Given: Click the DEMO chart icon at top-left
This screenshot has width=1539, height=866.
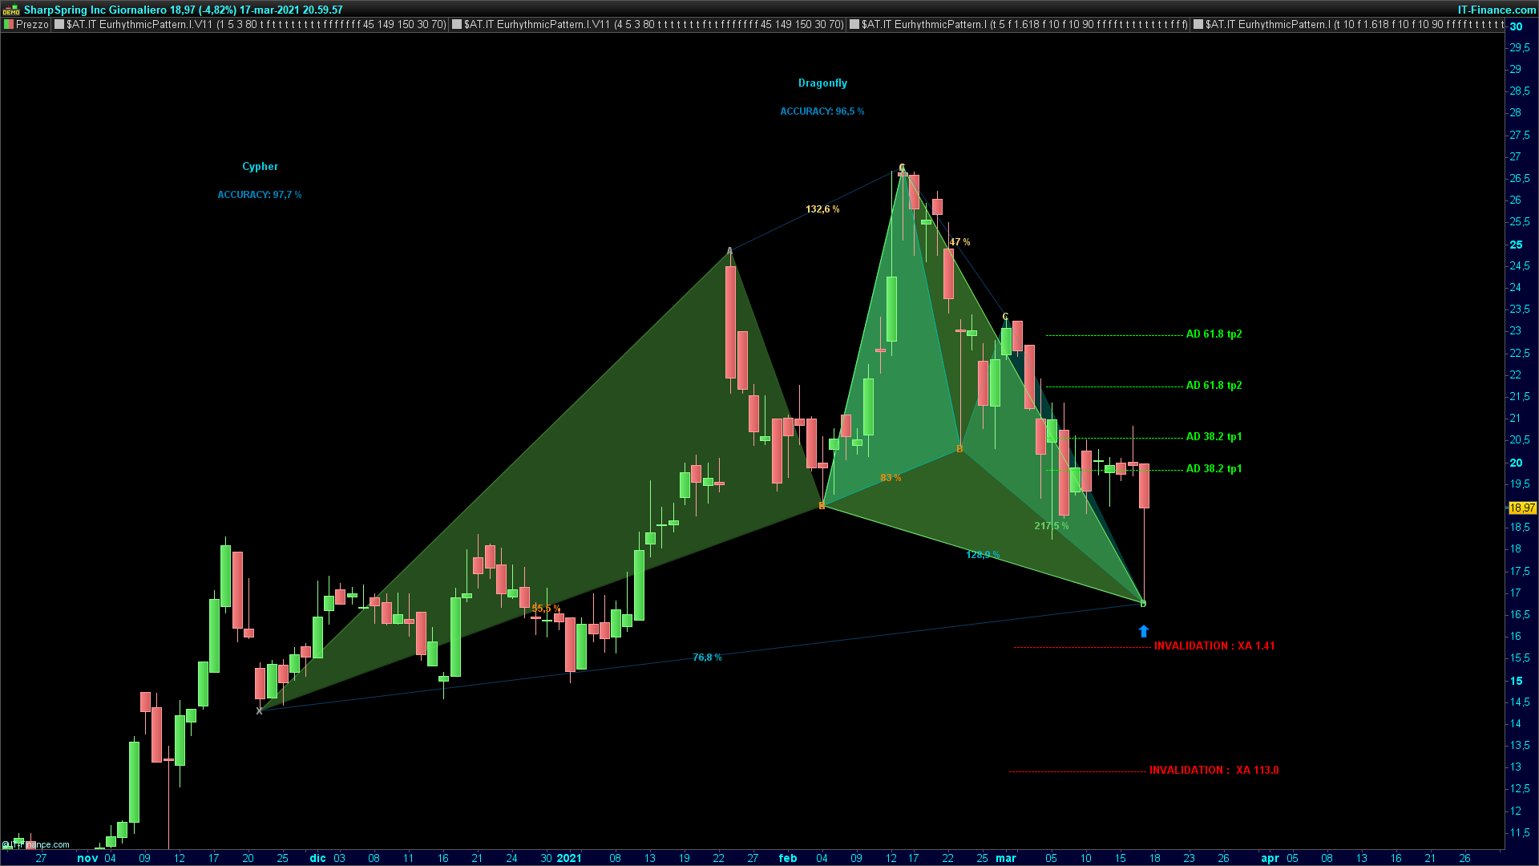Looking at the screenshot, I should 10,10.
